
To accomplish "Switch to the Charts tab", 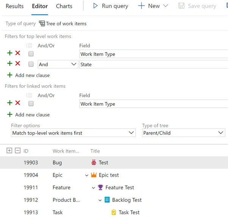I will pos(64,6).
